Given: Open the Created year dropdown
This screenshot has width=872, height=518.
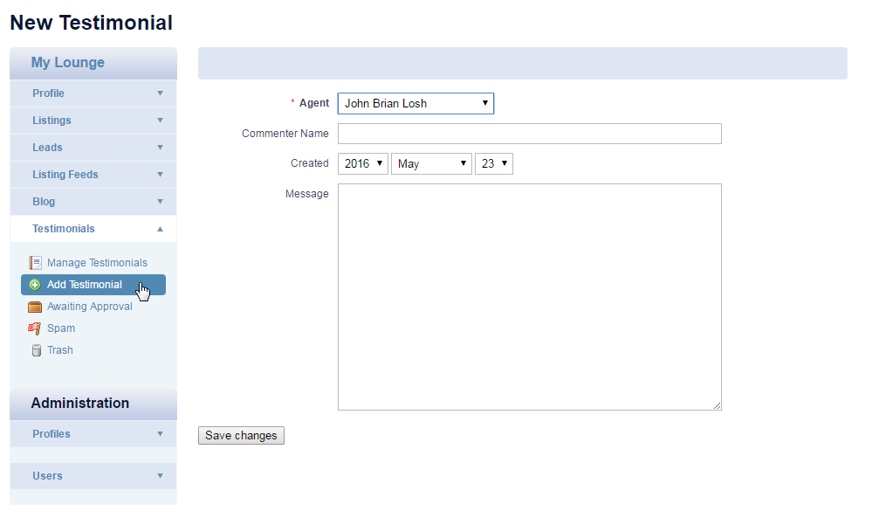Looking at the screenshot, I should (x=362, y=163).
